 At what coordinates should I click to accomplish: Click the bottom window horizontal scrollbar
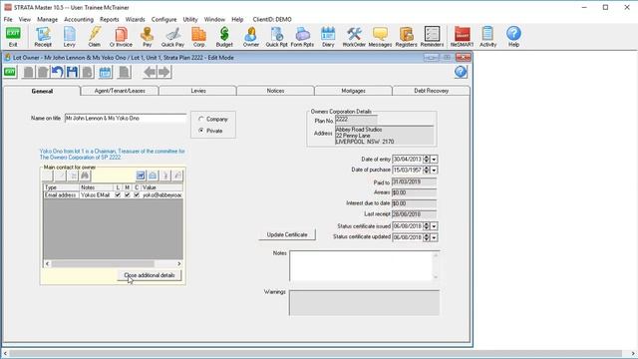tap(319, 354)
